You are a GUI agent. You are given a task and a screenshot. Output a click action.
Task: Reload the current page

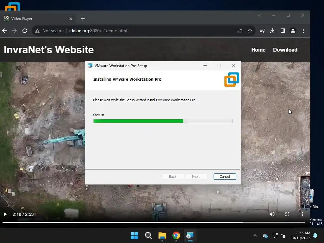coord(25,31)
